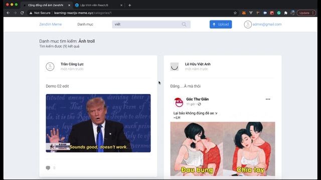This screenshot has width=321, height=180.
Task: Open the extensions puzzle icon
Action: (285, 13)
